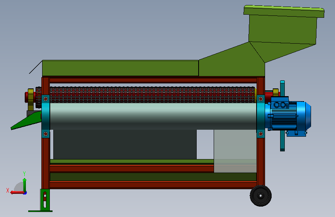335x217 pixels.
Task: Select the left teal bearing bracket
Action: click(x=46, y=116)
